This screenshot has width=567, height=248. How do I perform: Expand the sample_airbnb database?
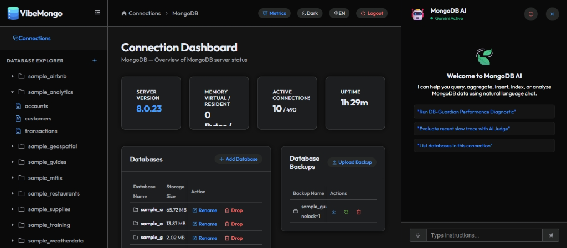point(13,76)
